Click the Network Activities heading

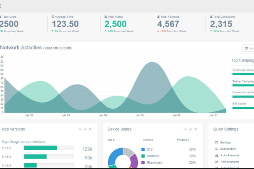click(x=21, y=48)
